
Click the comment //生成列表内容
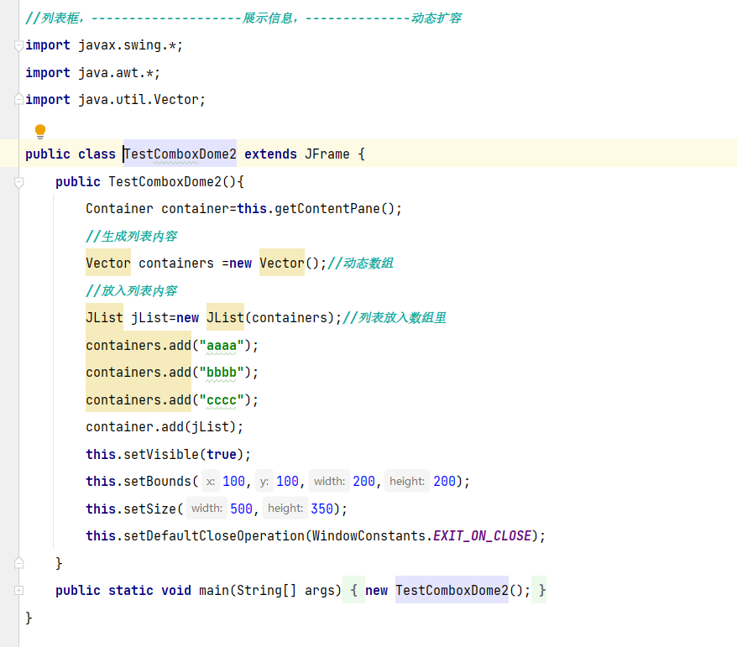coord(131,236)
